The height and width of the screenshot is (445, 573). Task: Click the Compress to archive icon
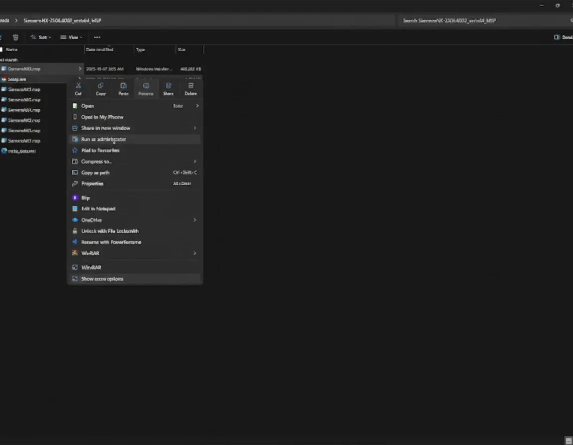tap(75, 161)
